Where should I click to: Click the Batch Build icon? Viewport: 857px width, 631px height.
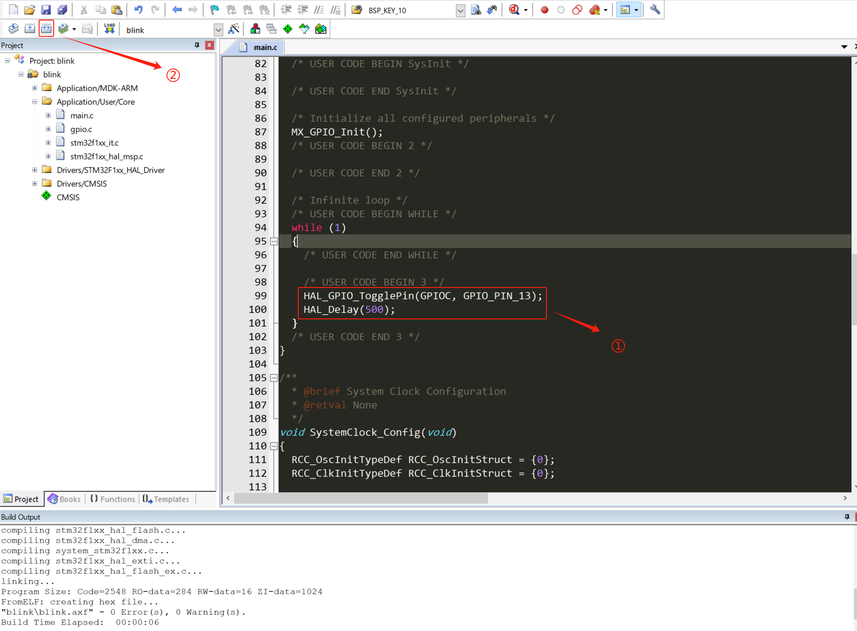[x=63, y=29]
